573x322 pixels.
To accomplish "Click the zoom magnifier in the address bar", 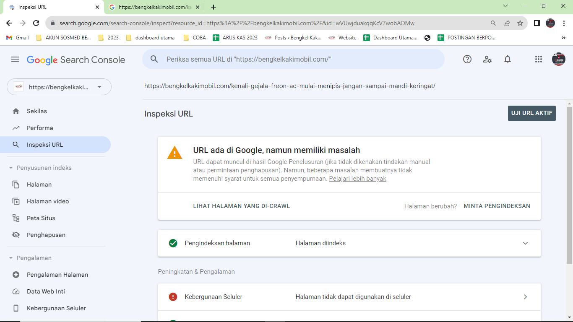I will [x=493, y=23].
